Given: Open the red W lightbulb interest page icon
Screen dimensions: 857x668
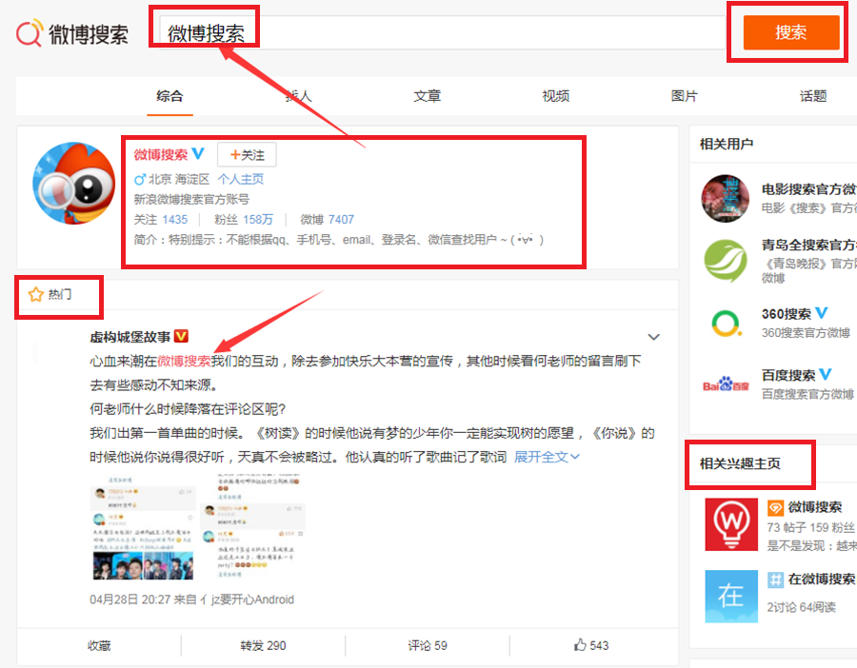Looking at the screenshot, I should [731, 524].
